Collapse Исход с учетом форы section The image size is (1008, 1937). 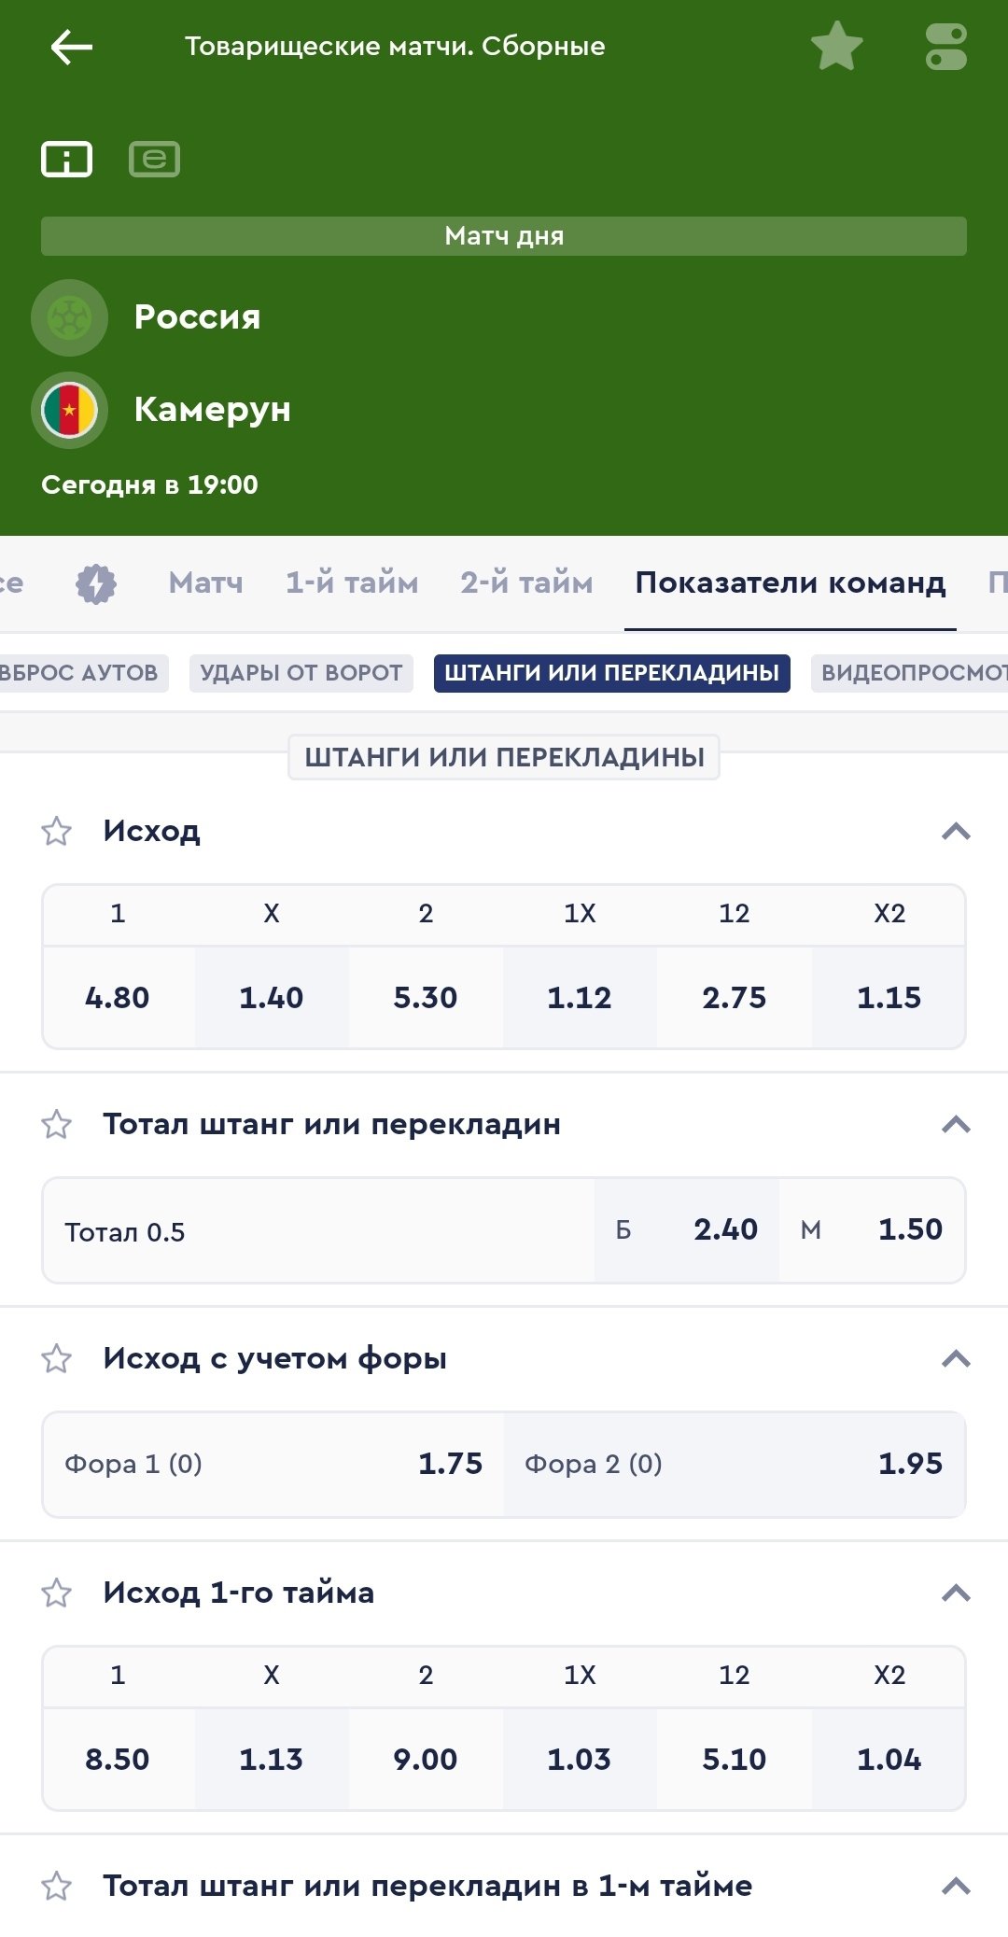pyautogui.click(x=956, y=1358)
